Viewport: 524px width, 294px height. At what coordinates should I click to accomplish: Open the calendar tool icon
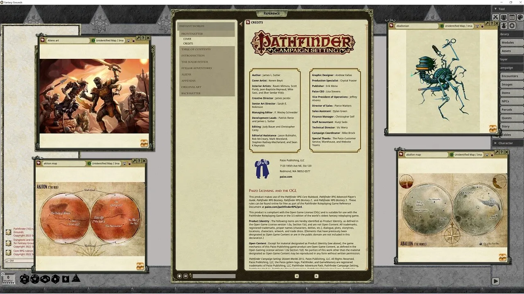point(512,17)
